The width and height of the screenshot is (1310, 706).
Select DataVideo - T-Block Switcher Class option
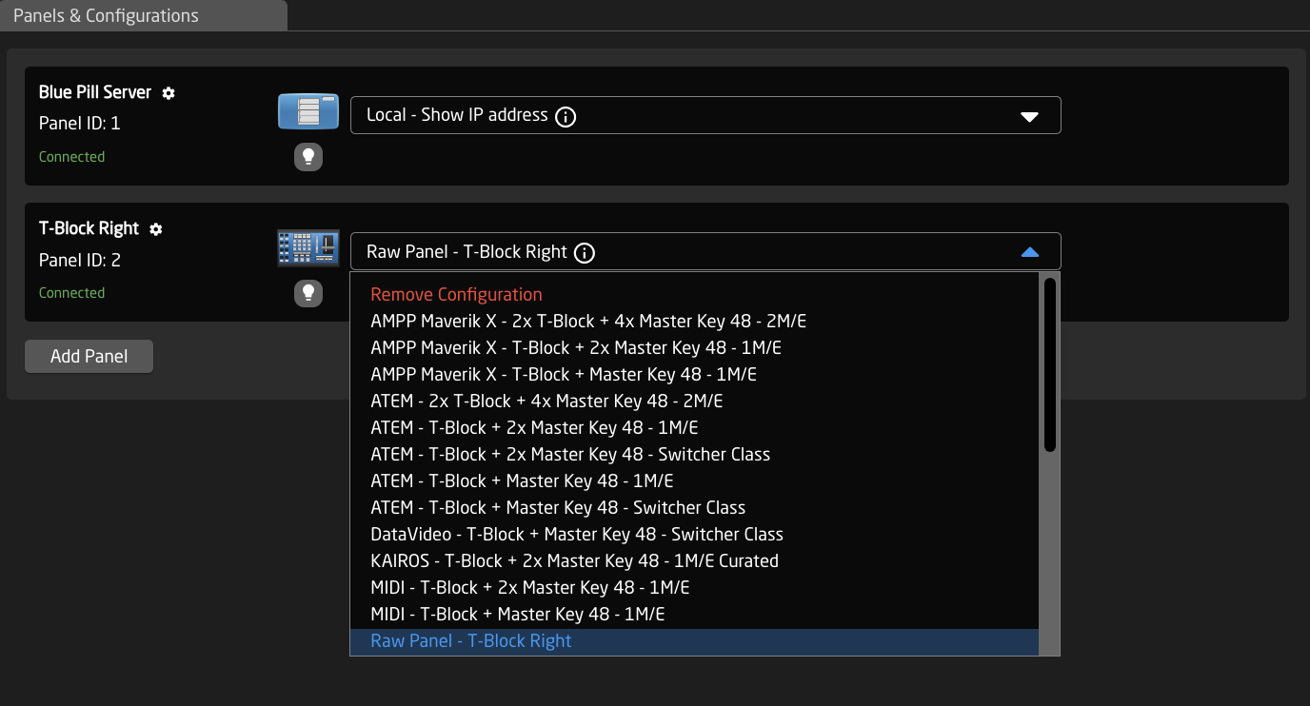tap(576, 535)
